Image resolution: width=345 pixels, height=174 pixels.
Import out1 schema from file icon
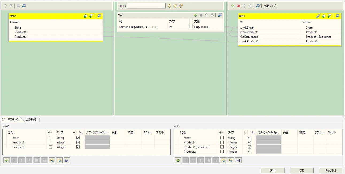(x=223, y=160)
